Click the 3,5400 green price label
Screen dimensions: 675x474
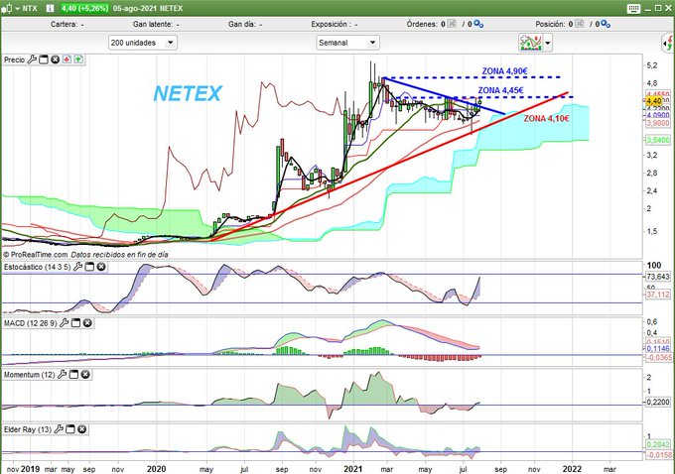(658, 140)
